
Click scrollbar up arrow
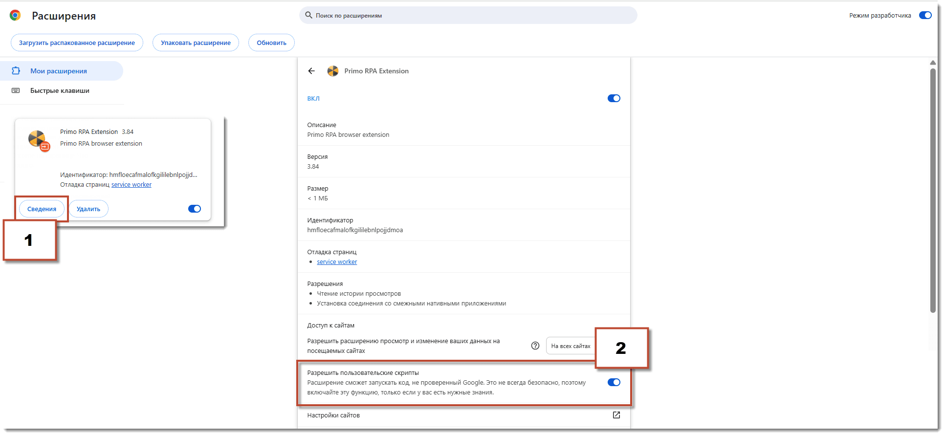[x=933, y=63]
